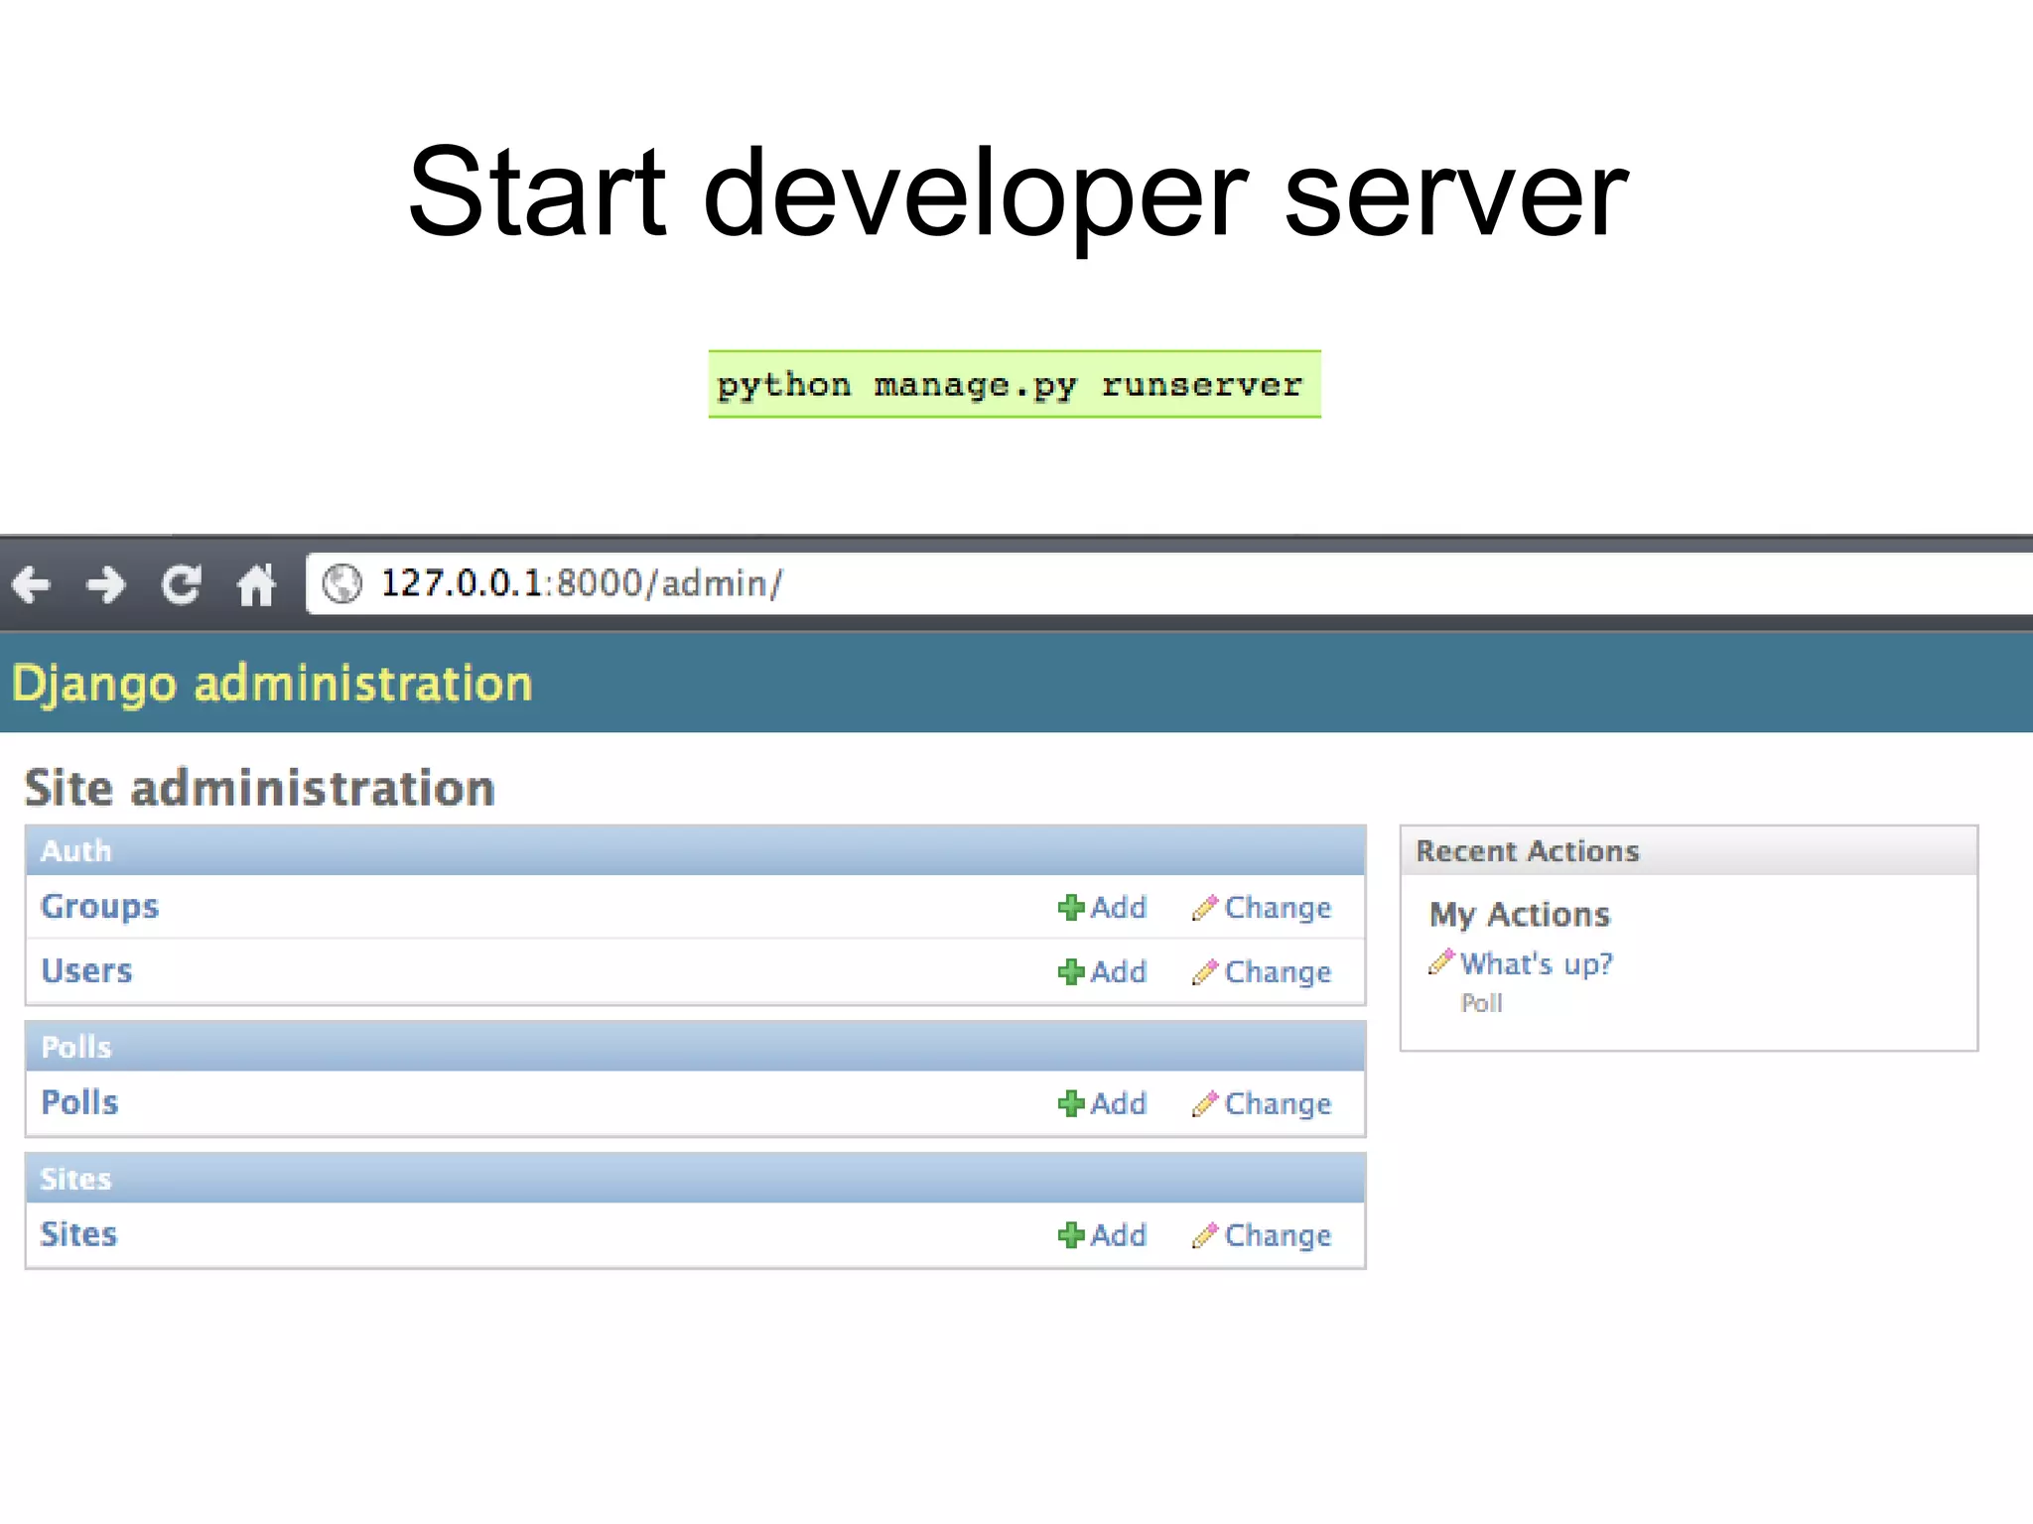Open the Groups link
The image size is (2033, 1524).
[x=99, y=907]
